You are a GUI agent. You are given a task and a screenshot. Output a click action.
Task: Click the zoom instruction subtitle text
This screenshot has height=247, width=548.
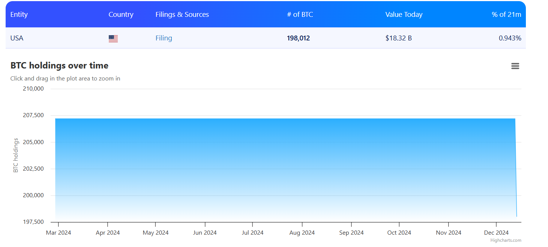[x=65, y=79]
